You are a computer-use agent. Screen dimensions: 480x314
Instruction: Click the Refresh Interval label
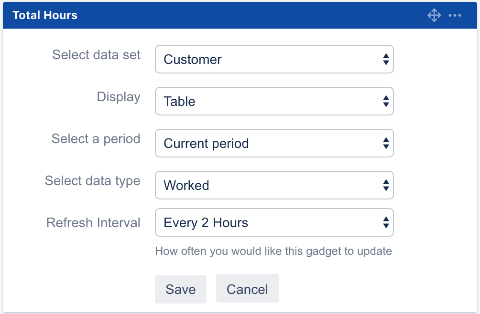coord(93,223)
